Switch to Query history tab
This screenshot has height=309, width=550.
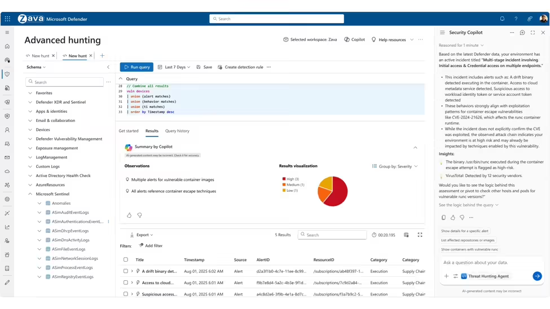tap(177, 131)
